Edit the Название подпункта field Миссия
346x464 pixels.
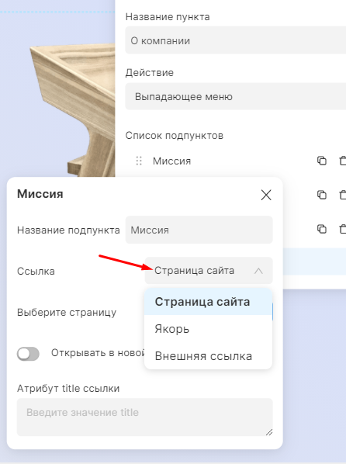coord(199,230)
